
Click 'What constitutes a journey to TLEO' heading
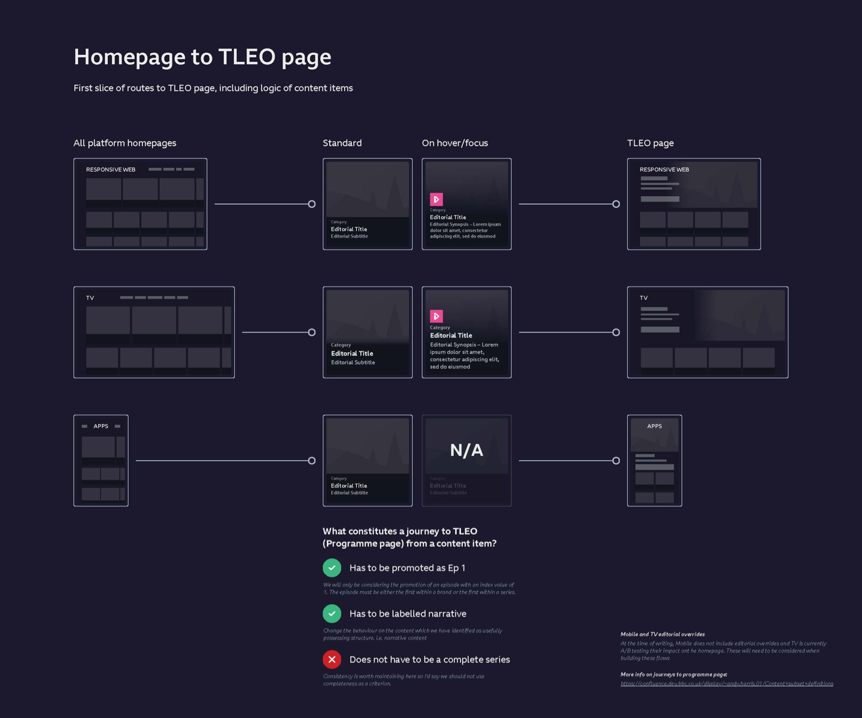[409, 537]
